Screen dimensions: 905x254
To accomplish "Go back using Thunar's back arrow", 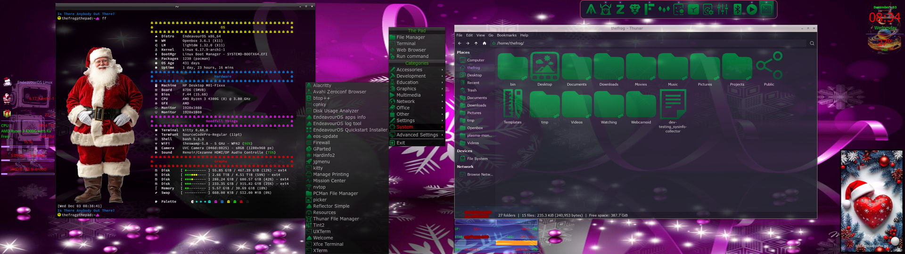I will (460, 43).
